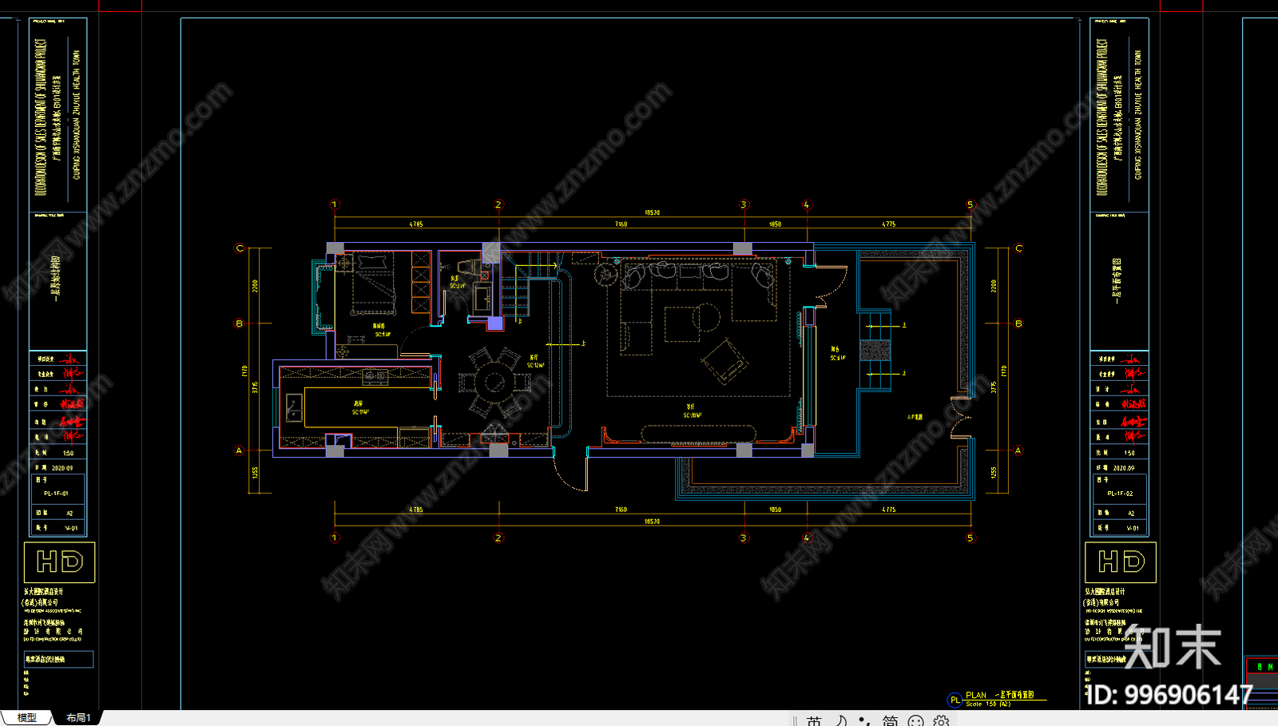Open the emoji smiley panel in IME bar
Viewport: 1278px width, 726px height.
pyautogui.click(x=916, y=720)
